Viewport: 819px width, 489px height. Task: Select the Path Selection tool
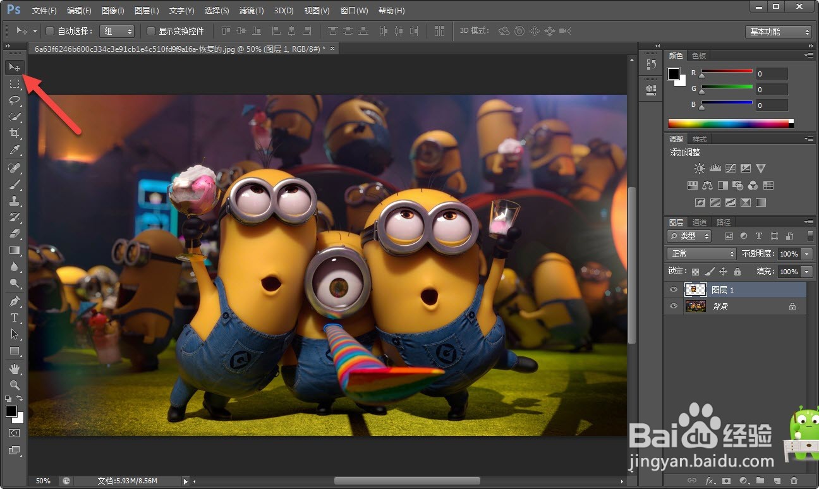(15, 334)
